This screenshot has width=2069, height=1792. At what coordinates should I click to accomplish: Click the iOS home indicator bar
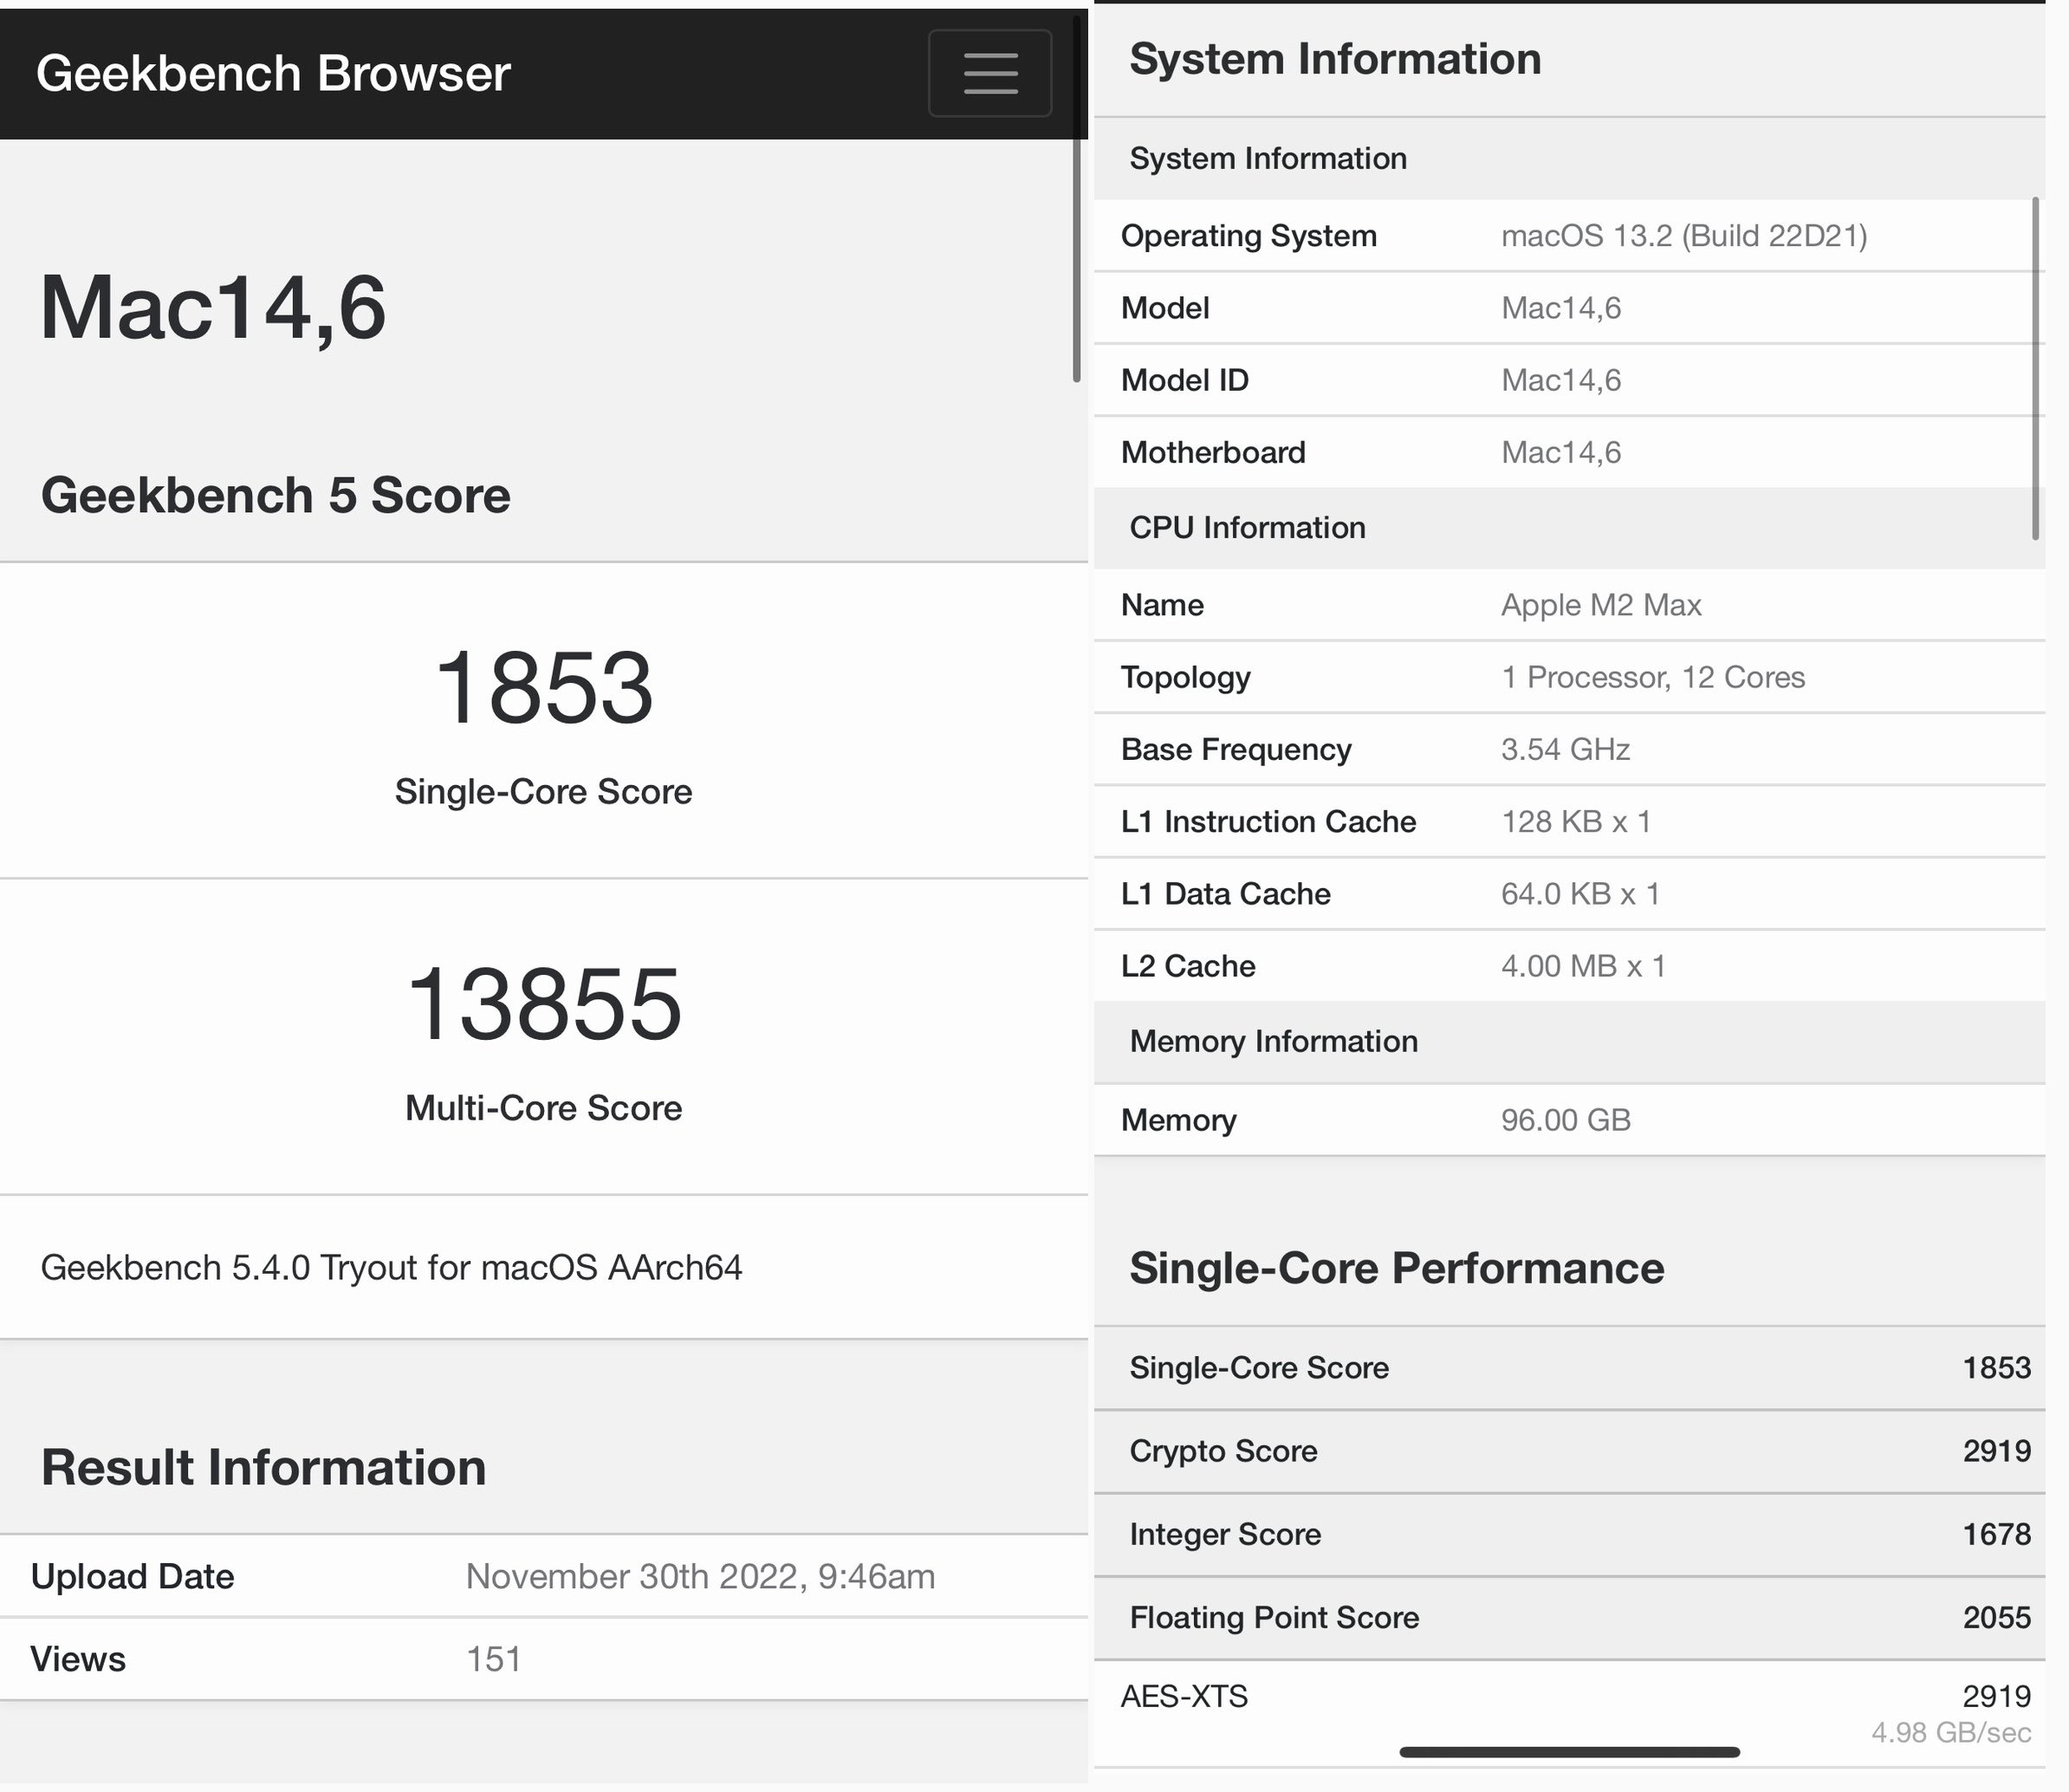(1569, 1752)
